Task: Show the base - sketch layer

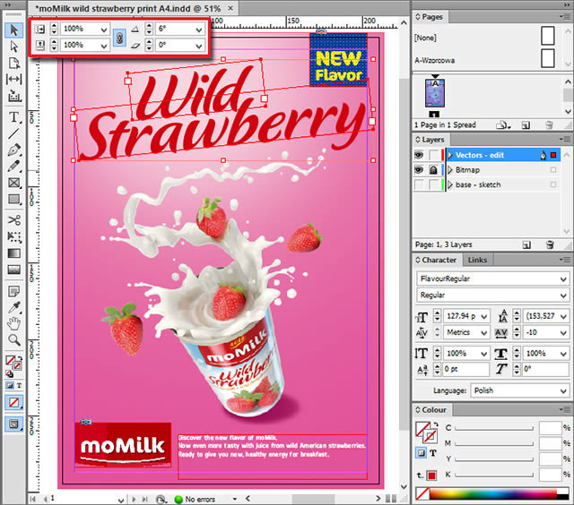Action: click(x=420, y=185)
